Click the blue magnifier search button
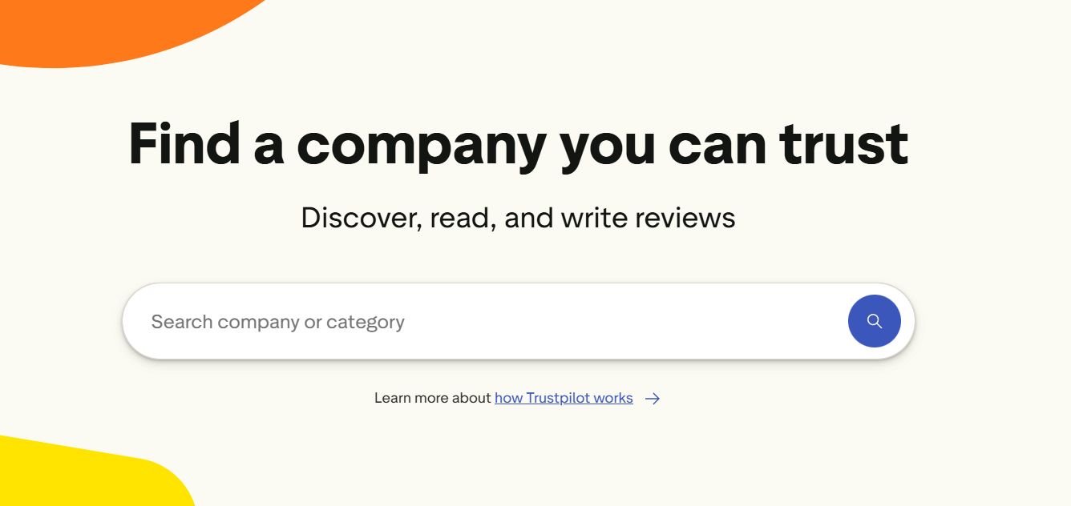 pos(874,321)
